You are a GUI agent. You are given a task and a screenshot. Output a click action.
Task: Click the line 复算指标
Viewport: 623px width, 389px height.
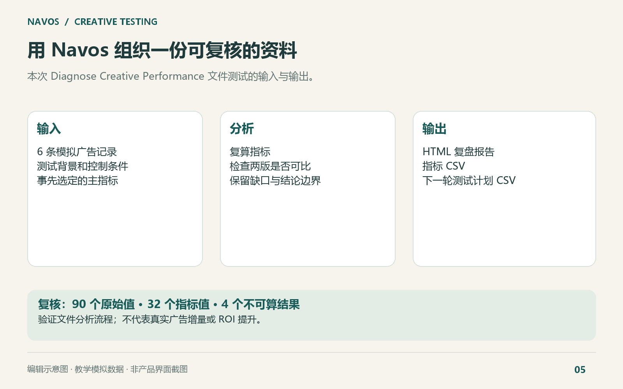(x=250, y=152)
